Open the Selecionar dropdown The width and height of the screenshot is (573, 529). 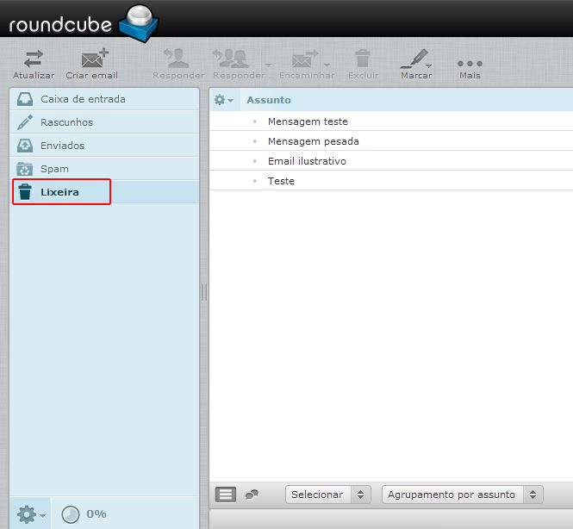tap(328, 495)
